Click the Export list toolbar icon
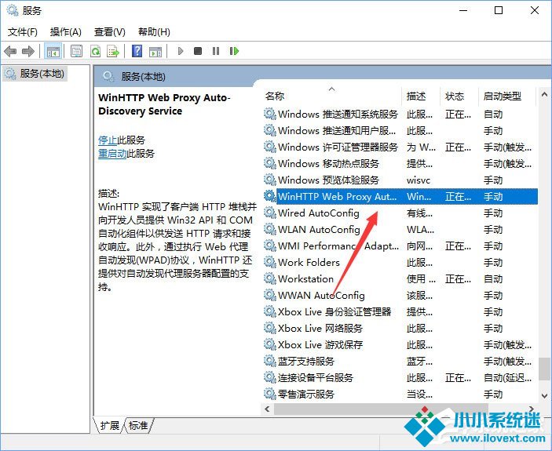This screenshot has height=451, width=552. coord(113,51)
